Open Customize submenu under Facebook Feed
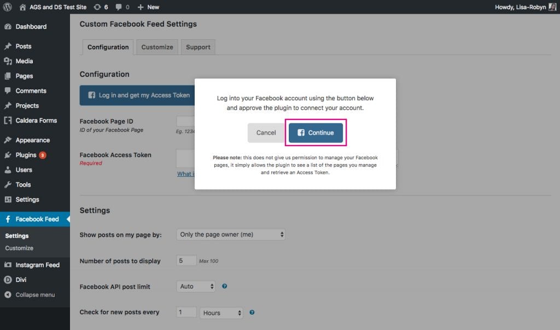The height and width of the screenshot is (330, 560). [x=19, y=248]
